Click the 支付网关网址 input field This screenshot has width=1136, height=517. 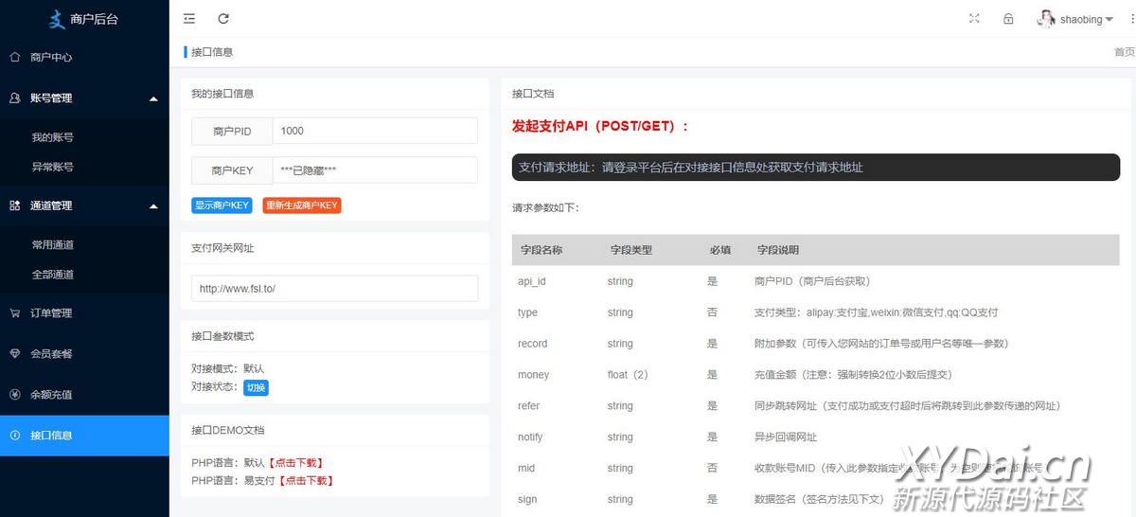tap(334, 289)
